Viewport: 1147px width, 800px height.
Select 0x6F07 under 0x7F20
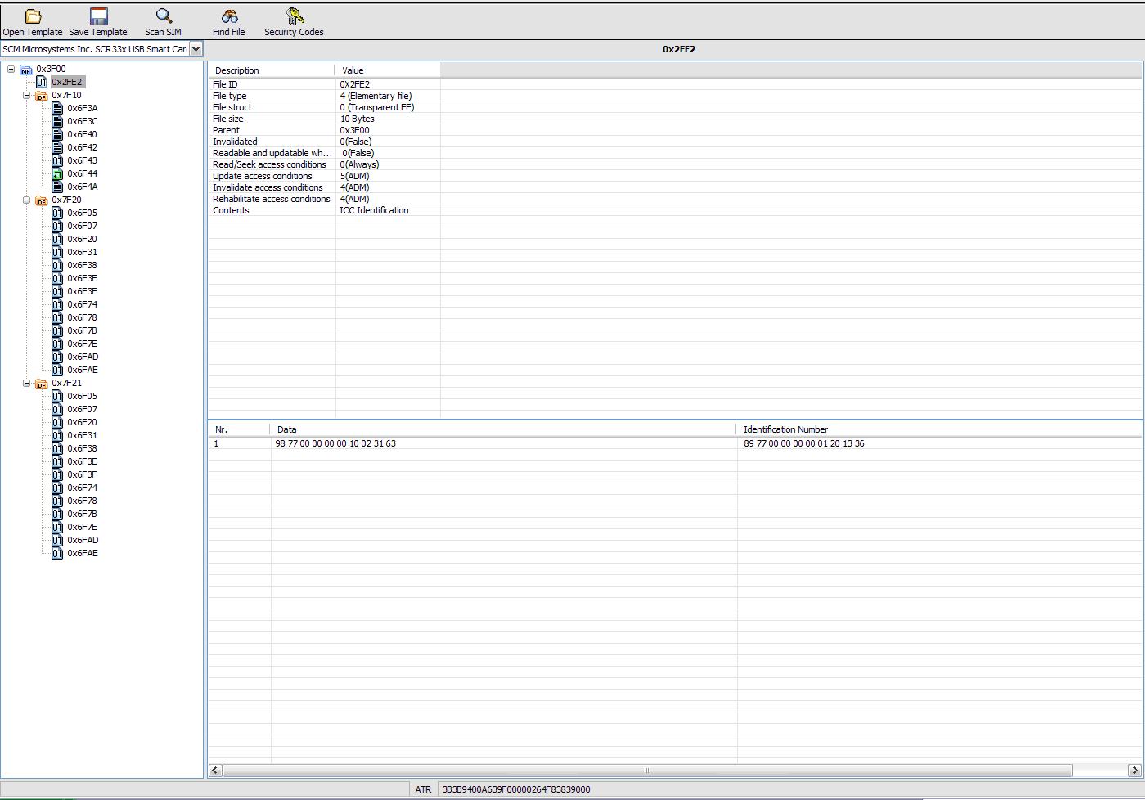82,226
